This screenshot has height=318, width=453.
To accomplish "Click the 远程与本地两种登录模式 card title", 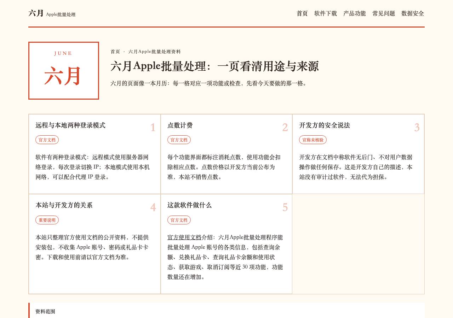I will [70, 125].
